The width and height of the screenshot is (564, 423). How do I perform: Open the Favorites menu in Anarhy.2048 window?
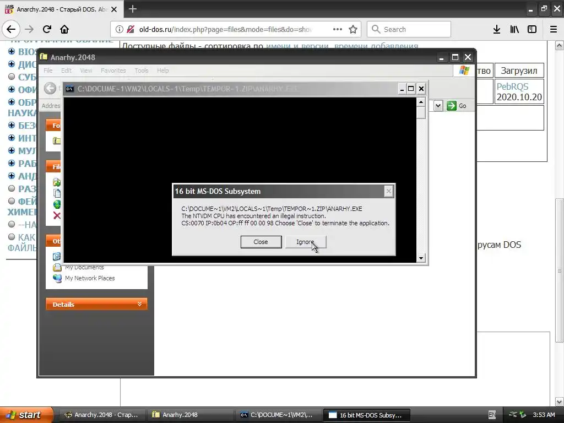[113, 70]
